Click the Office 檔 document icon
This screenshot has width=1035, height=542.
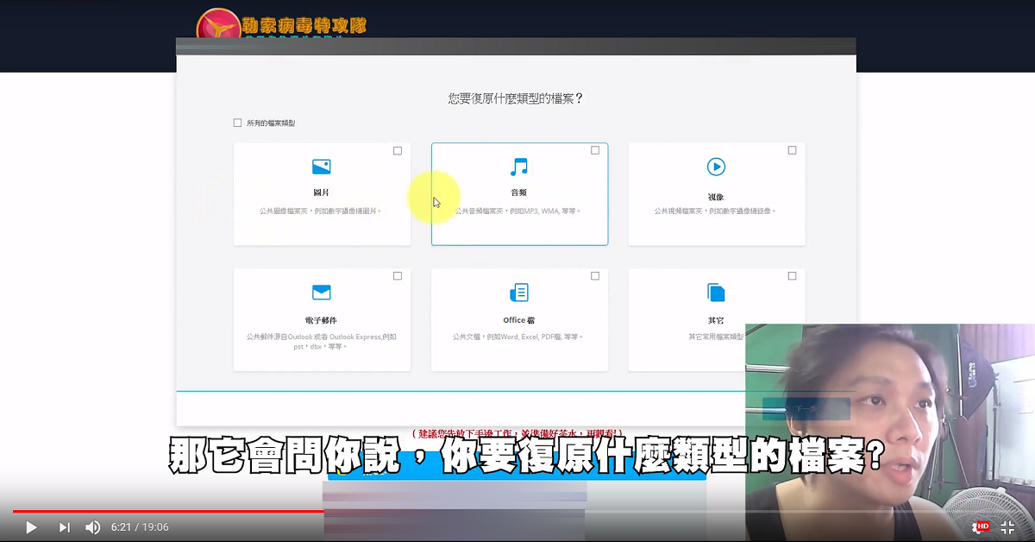point(518,291)
